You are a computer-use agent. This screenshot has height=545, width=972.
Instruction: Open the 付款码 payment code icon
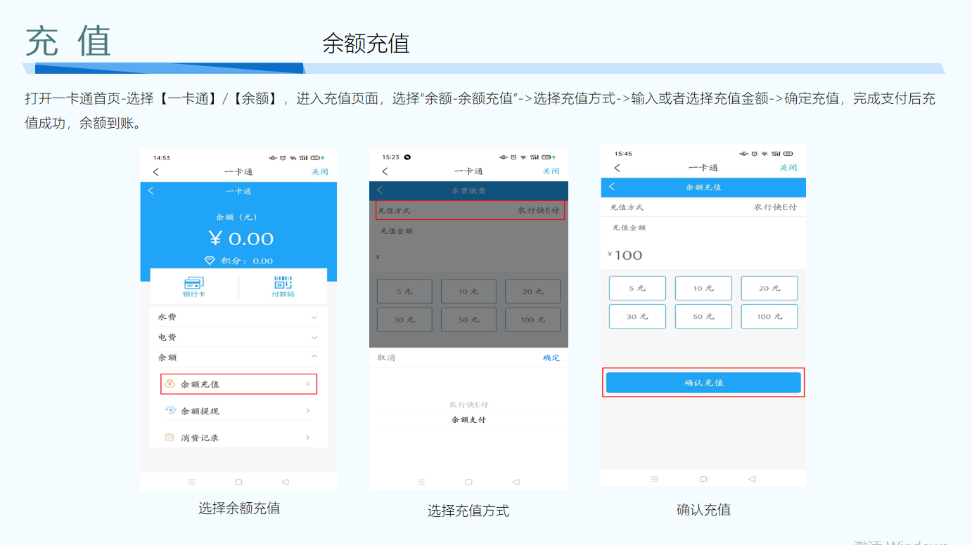point(283,284)
